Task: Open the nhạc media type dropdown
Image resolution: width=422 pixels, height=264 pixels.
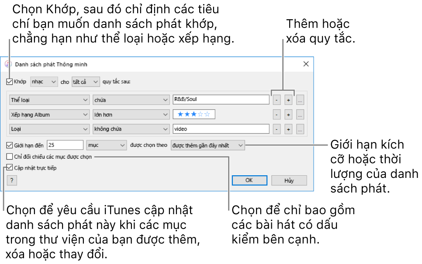Action: pyautogui.click(x=44, y=82)
